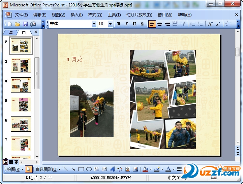Open the 编辑(E) menu
Screen dimensions: 243x184
click(40, 15)
